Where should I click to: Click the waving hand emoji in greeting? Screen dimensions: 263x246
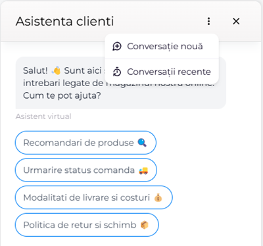[56, 70]
